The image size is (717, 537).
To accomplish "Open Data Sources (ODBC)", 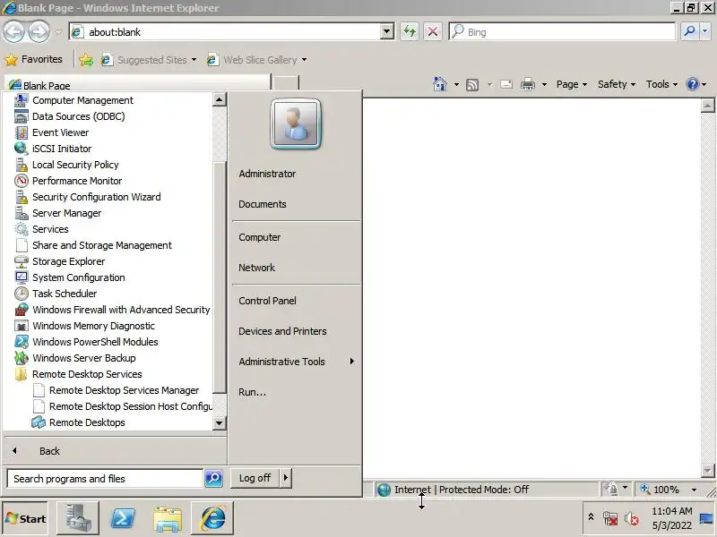I will click(x=70, y=116).
